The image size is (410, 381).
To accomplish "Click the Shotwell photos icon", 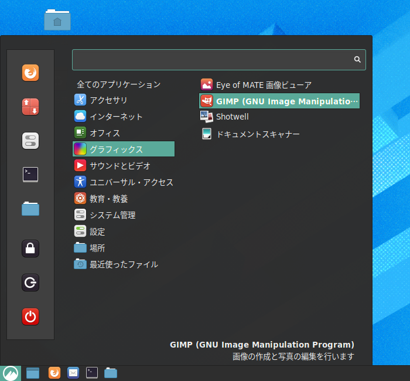I will (x=207, y=117).
